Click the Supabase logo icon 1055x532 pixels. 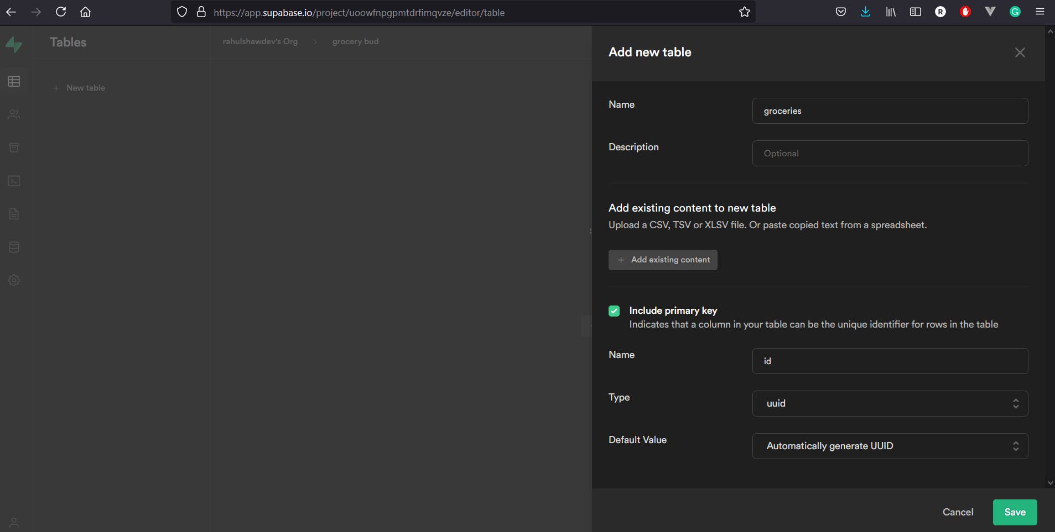tap(14, 44)
